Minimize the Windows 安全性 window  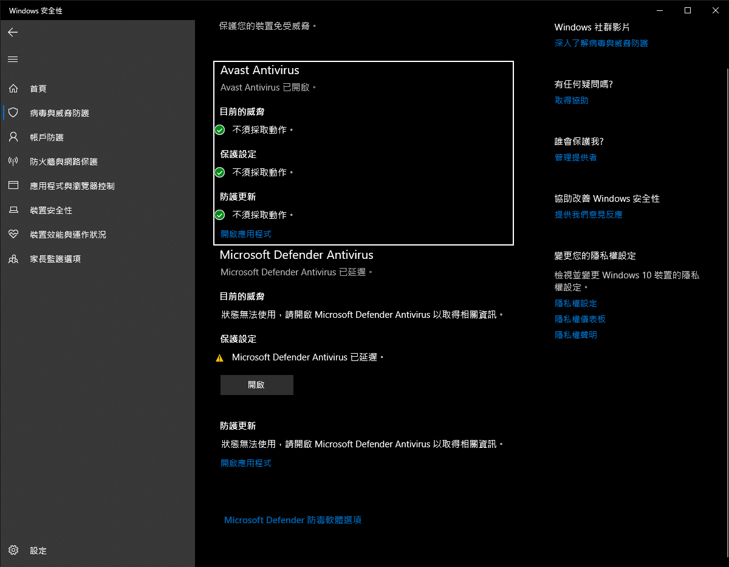coord(660,10)
